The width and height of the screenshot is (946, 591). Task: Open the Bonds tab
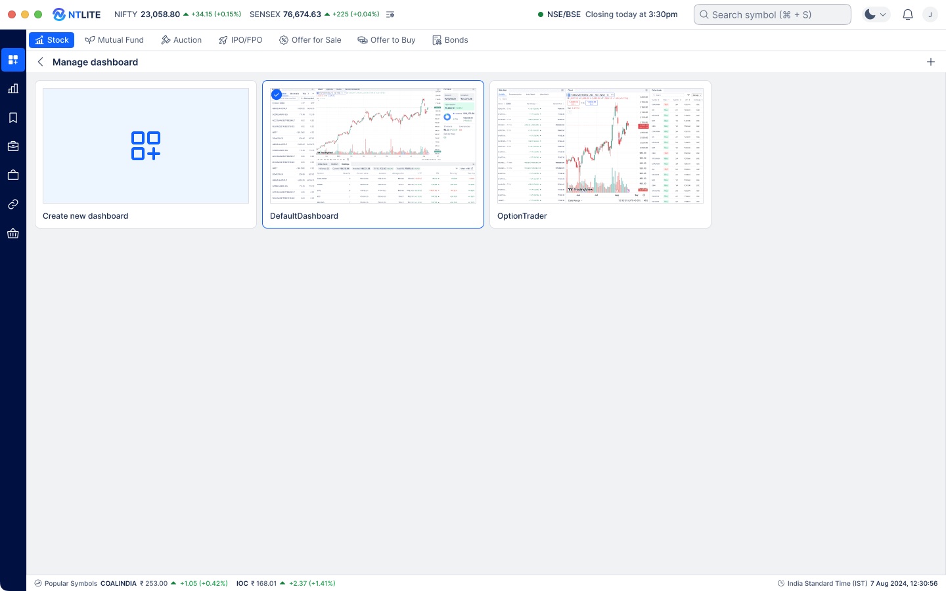tap(450, 40)
